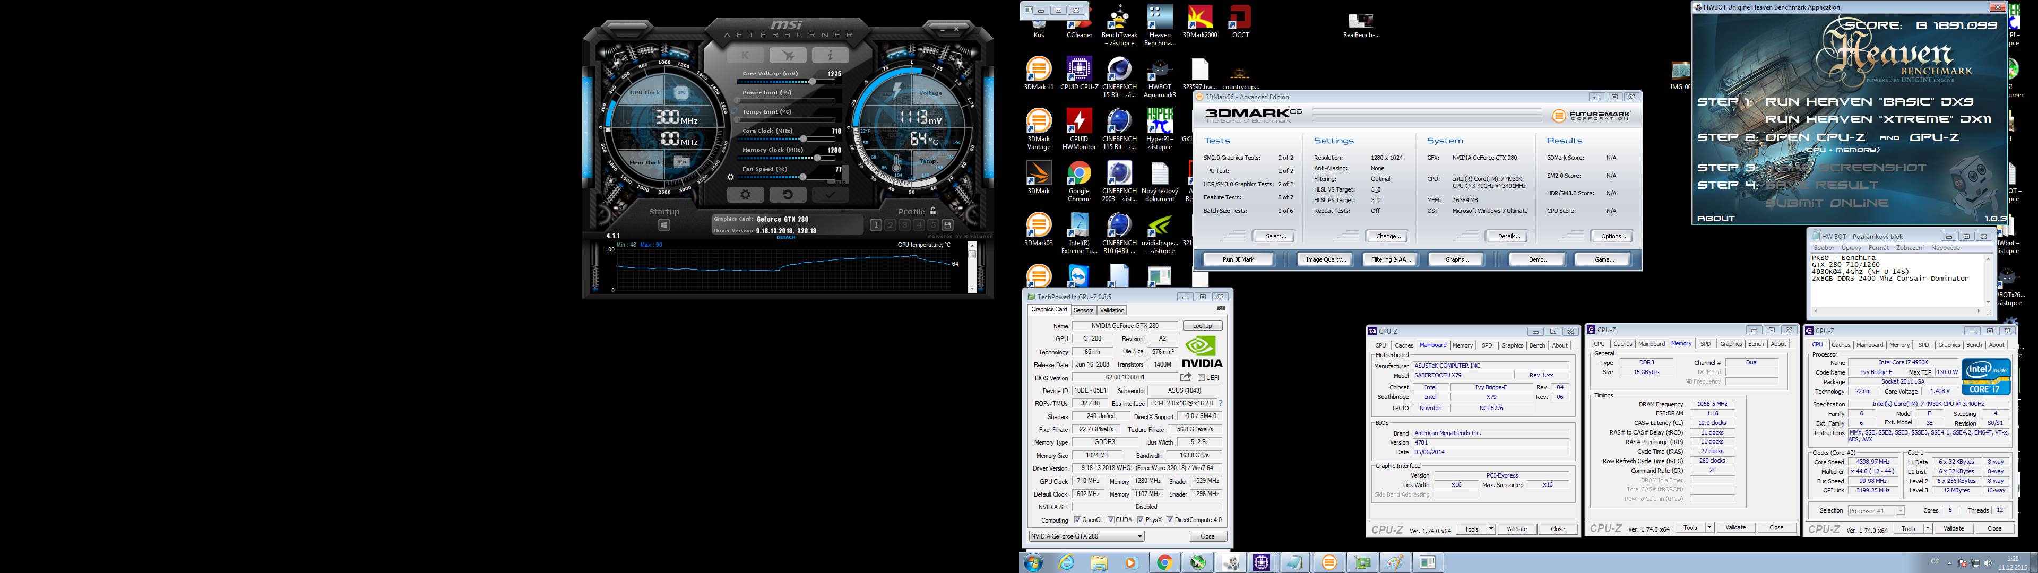Toggle the UEFI checkbox in GPU-Z
The height and width of the screenshot is (573, 2038).
coord(1201,378)
